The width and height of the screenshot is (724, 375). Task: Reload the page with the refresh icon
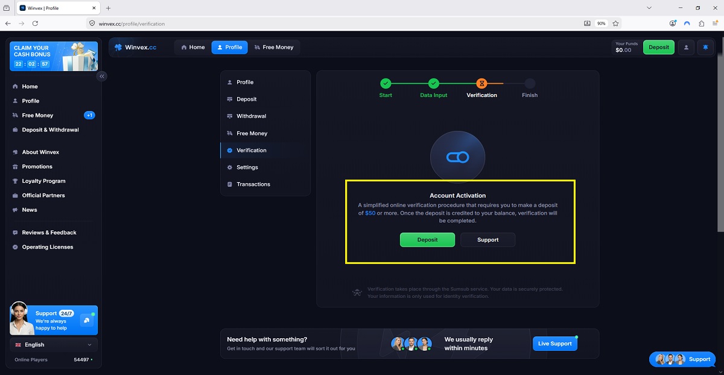pos(35,24)
